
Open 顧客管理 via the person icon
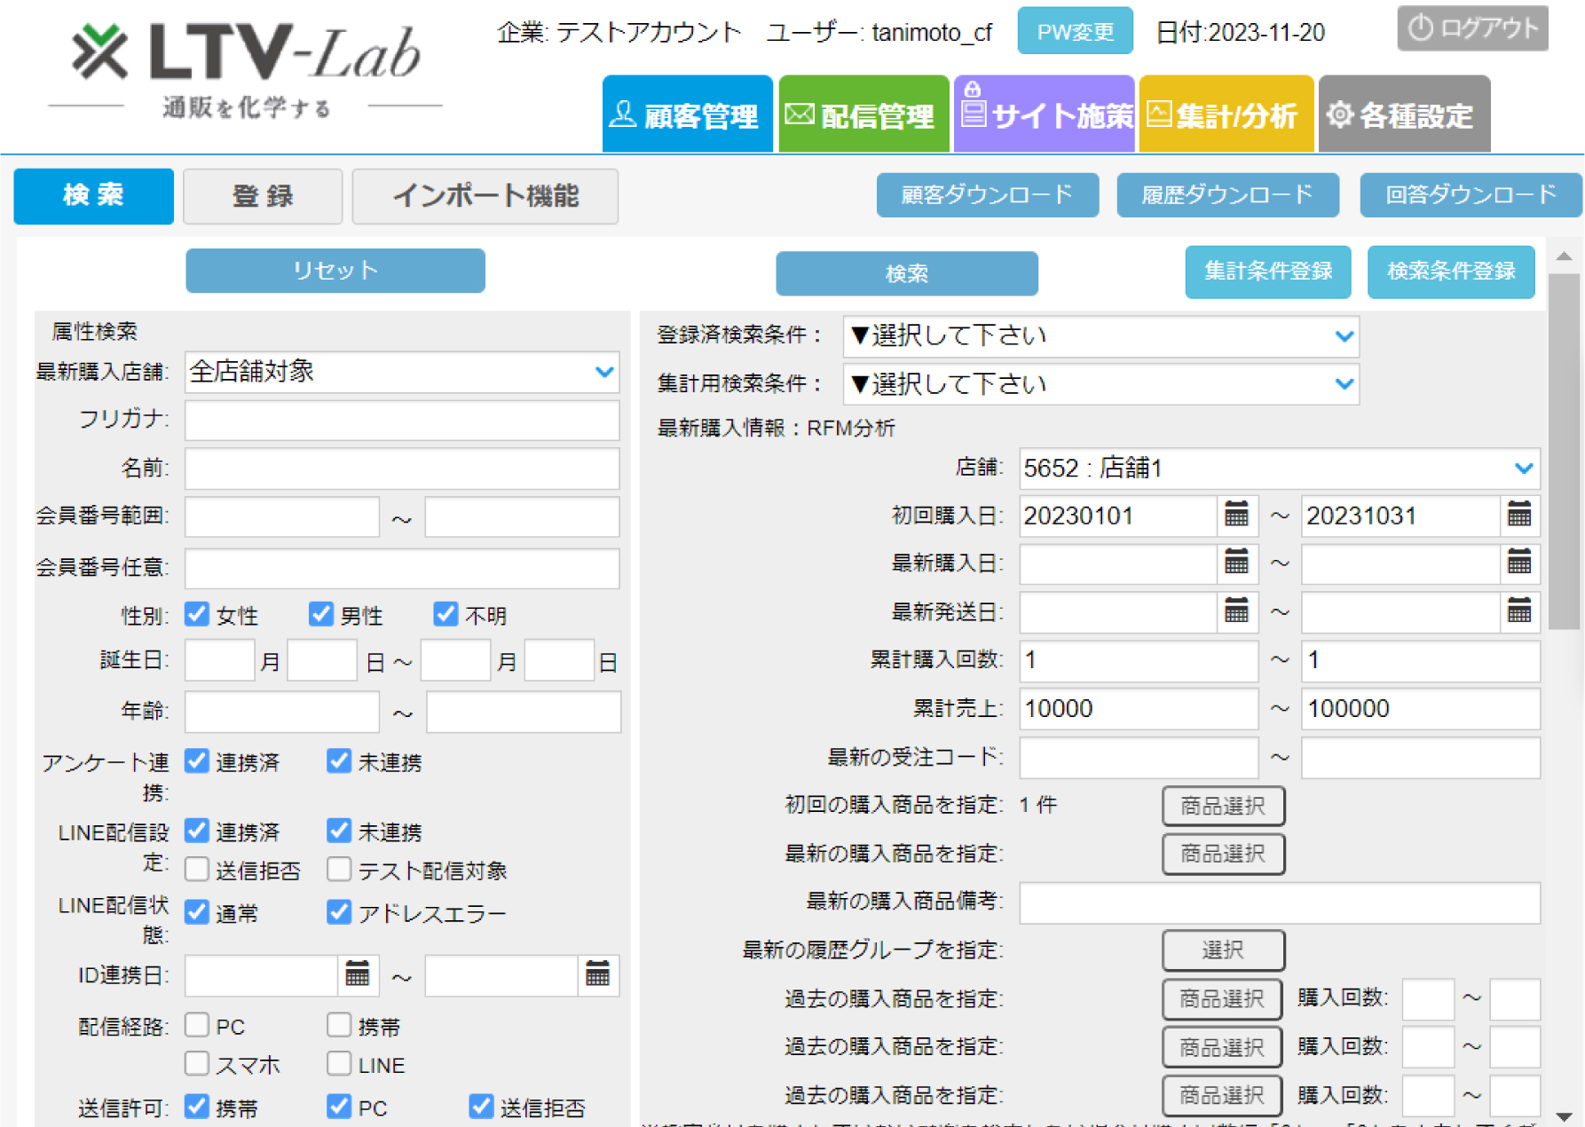624,114
